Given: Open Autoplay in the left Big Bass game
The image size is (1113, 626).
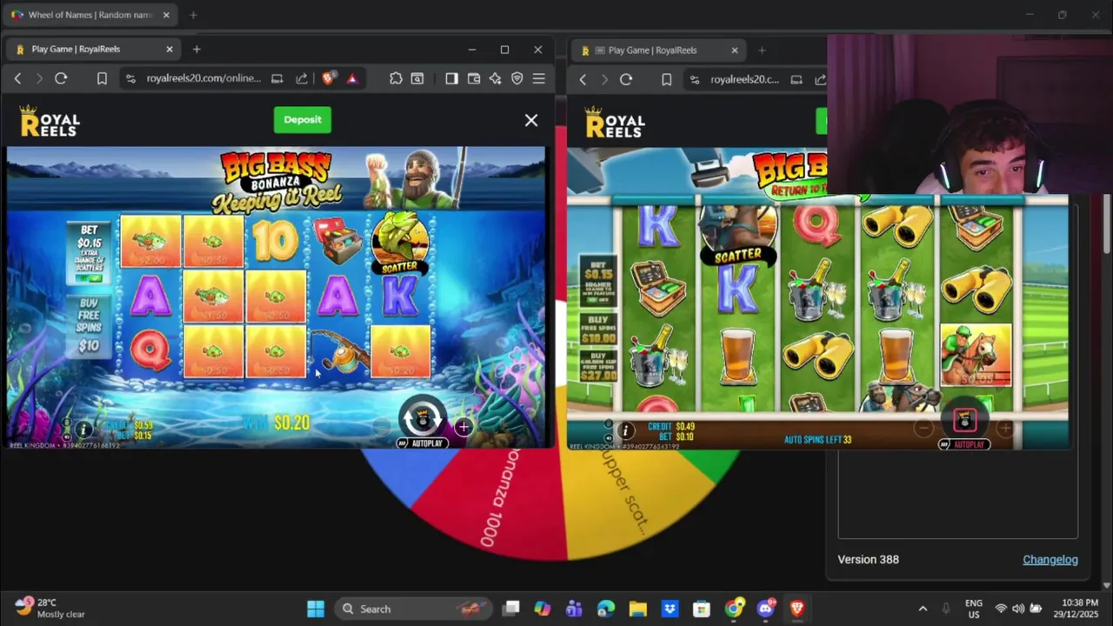Looking at the screenshot, I should 421,443.
